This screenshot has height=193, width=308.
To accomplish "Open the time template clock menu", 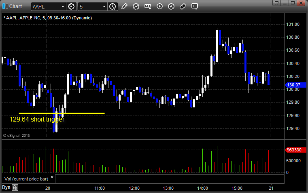I will click(x=113, y=6).
